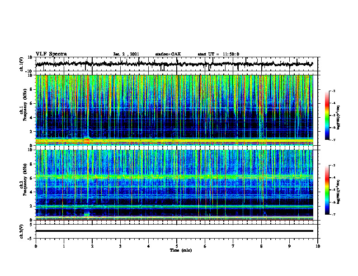
Task: Click time-axis tick label 6
Action: click(205, 246)
